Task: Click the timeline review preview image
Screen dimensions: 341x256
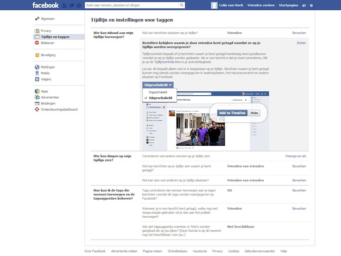Action: tap(206, 121)
